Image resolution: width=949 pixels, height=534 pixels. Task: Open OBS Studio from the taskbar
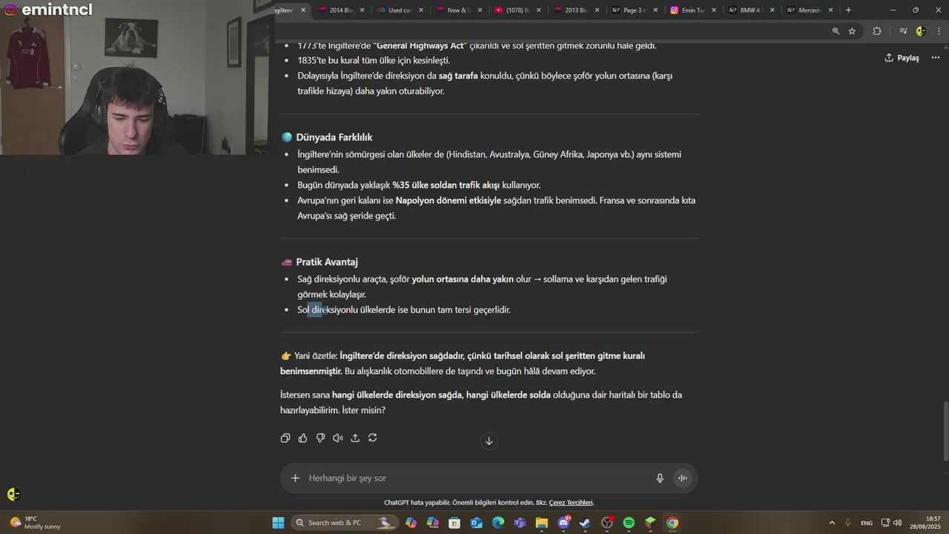pyautogui.click(x=607, y=523)
